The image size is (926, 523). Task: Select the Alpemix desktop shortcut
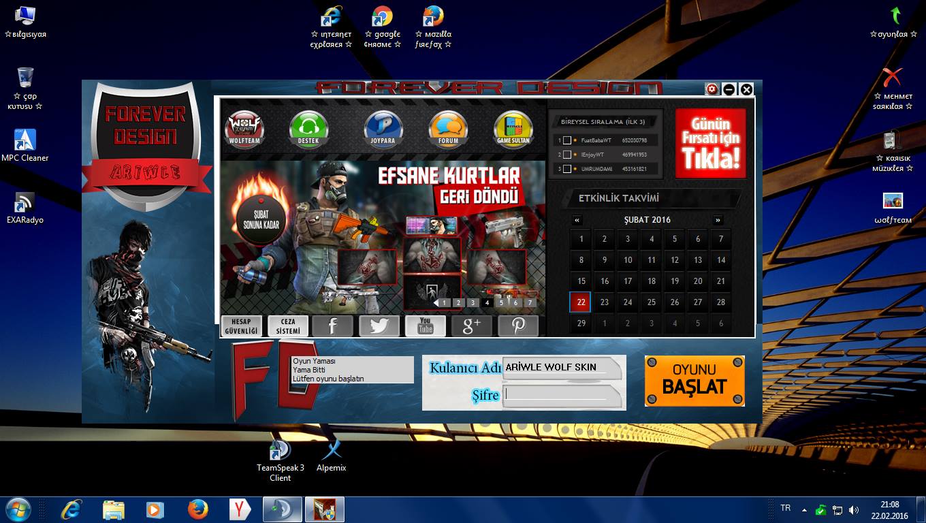[332, 456]
